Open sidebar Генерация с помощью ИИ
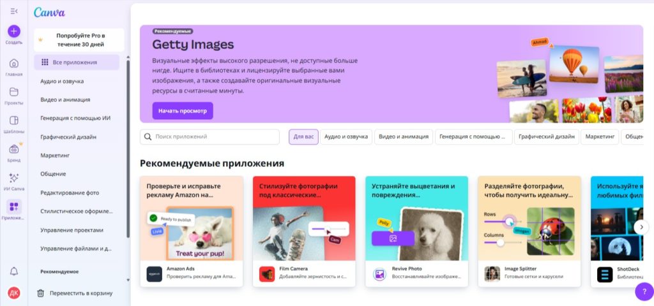The image size is (654, 306). coord(75,118)
